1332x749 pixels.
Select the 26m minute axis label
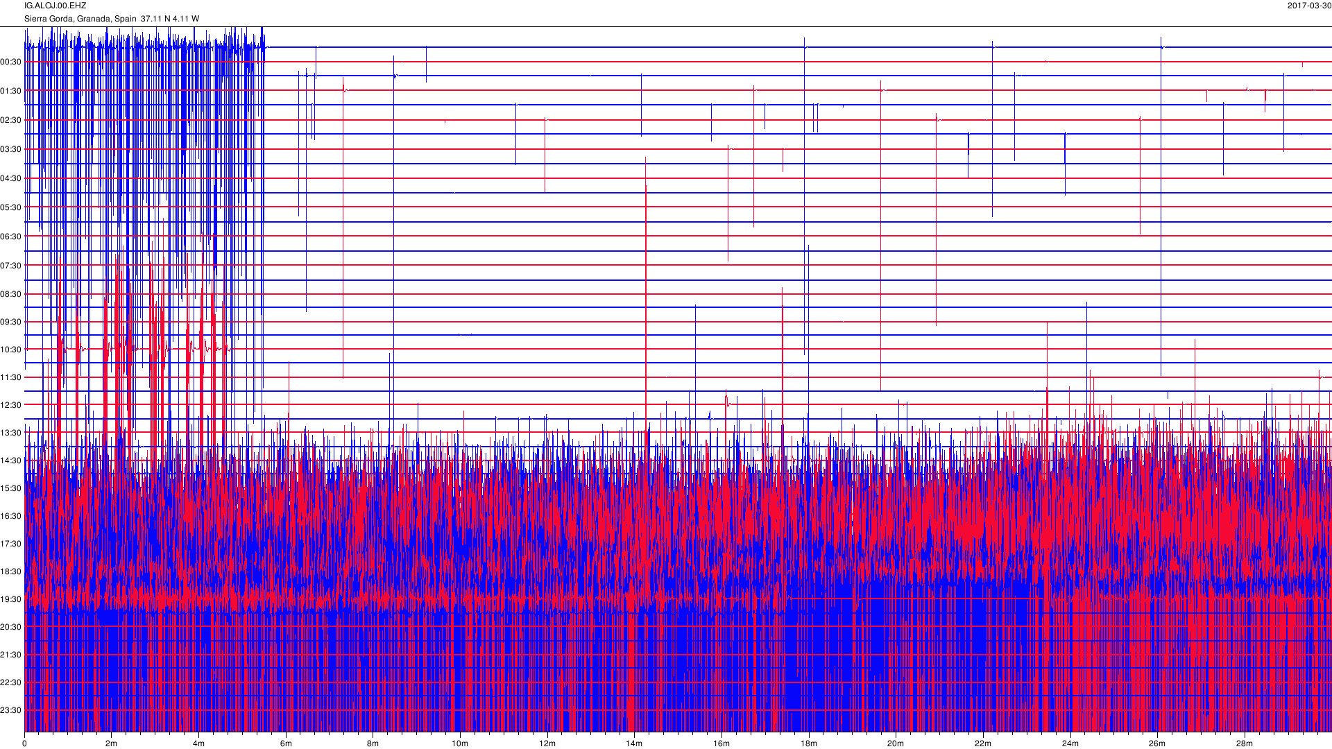[1157, 743]
